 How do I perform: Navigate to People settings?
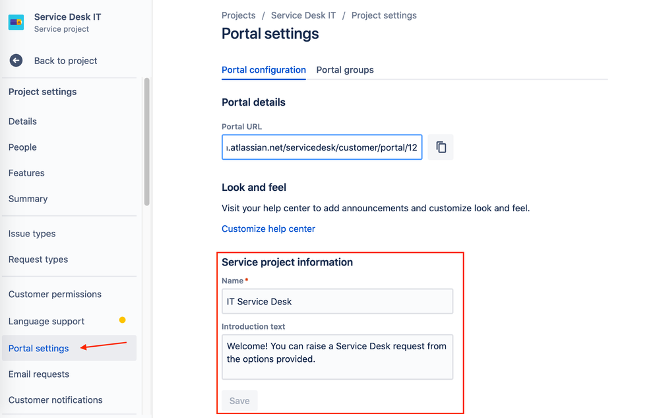(22, 147)
